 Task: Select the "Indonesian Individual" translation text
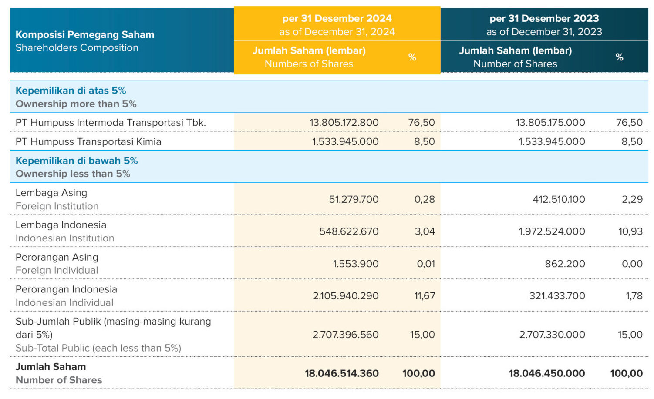click(x=64, y=302)
